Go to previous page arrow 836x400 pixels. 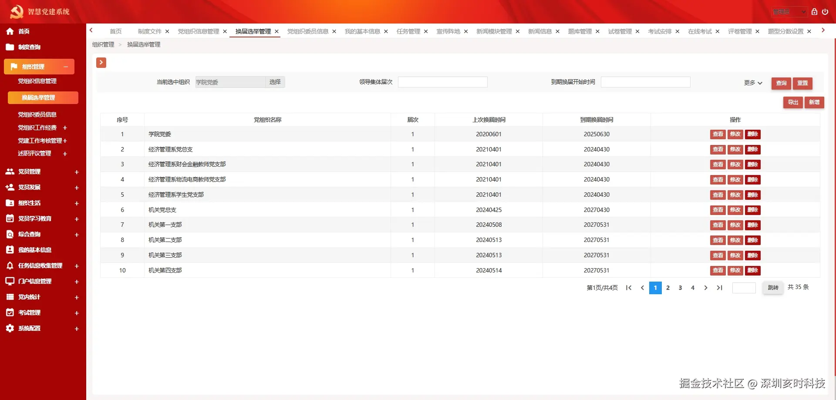642,288
